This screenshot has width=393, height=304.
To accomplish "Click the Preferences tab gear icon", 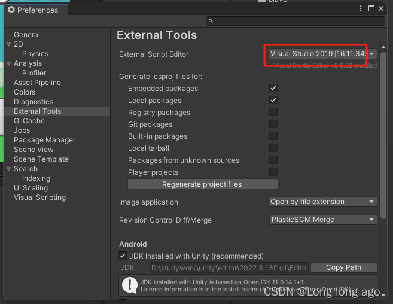I will click(x=11, y=10).
